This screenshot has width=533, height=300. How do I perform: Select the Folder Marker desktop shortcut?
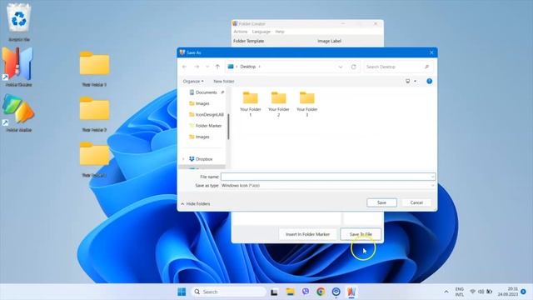[x=17, y=113]
